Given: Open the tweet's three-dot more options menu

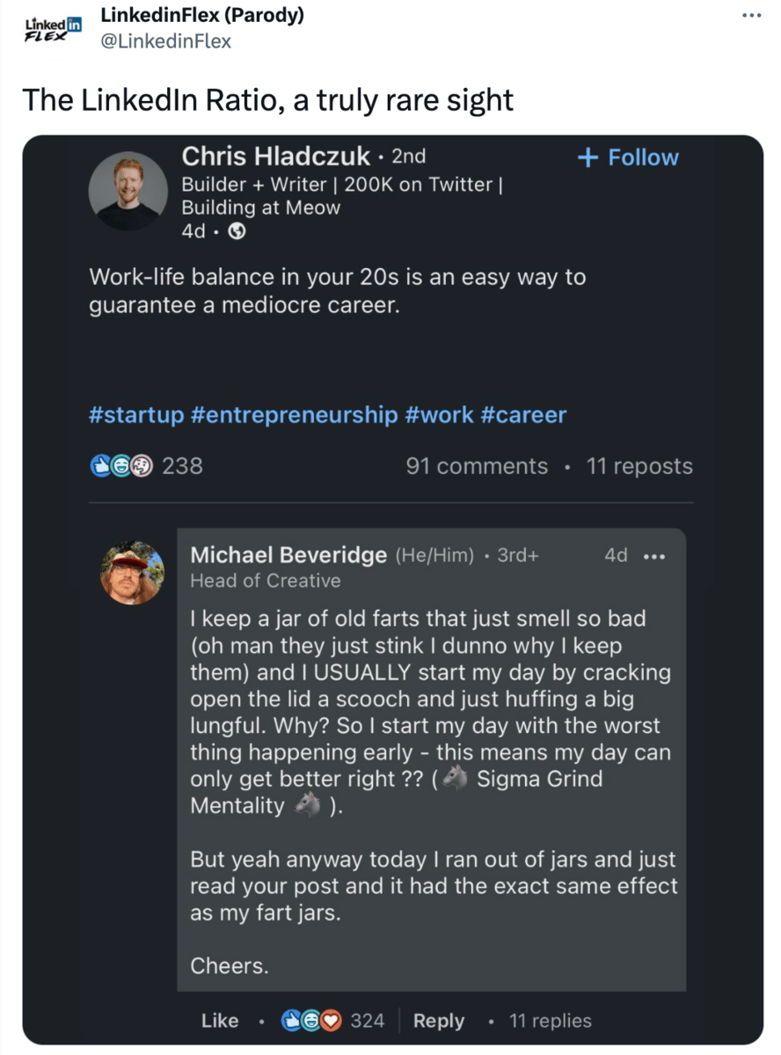Looking at the screenshot, I should tap(749, 16).
